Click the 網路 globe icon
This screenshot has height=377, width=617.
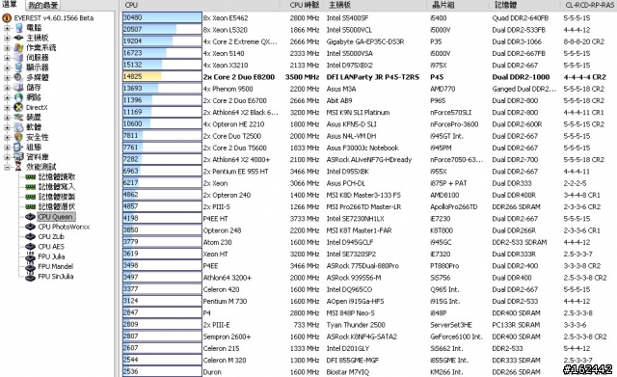(x=18, y=97)
